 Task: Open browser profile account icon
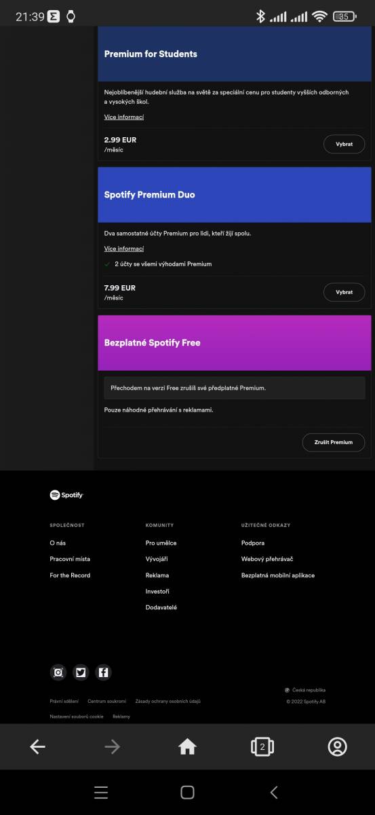click(337, 747)
